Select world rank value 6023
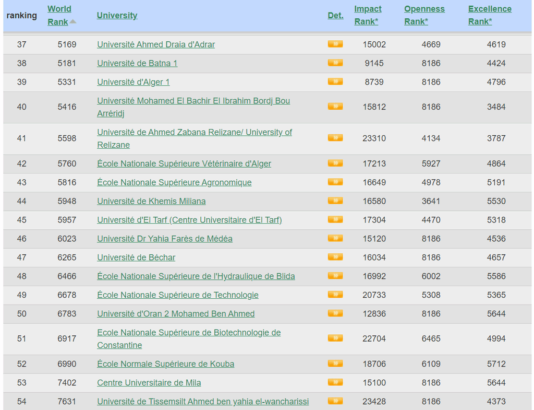The image size is (534, 410). coord(67,239)
